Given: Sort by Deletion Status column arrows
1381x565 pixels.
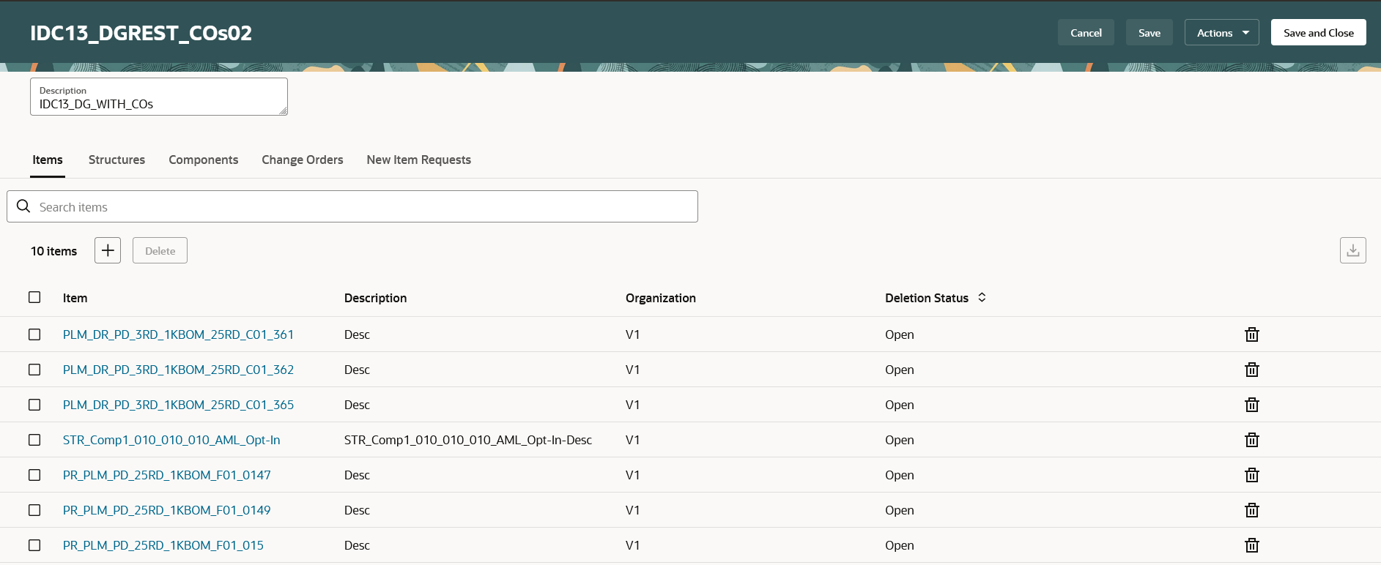Looking at the screenshot, I should tap(982, 297).
